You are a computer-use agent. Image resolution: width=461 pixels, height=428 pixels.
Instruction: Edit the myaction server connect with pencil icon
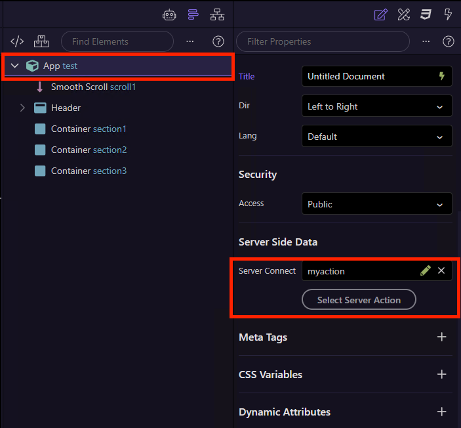point(426,270)
